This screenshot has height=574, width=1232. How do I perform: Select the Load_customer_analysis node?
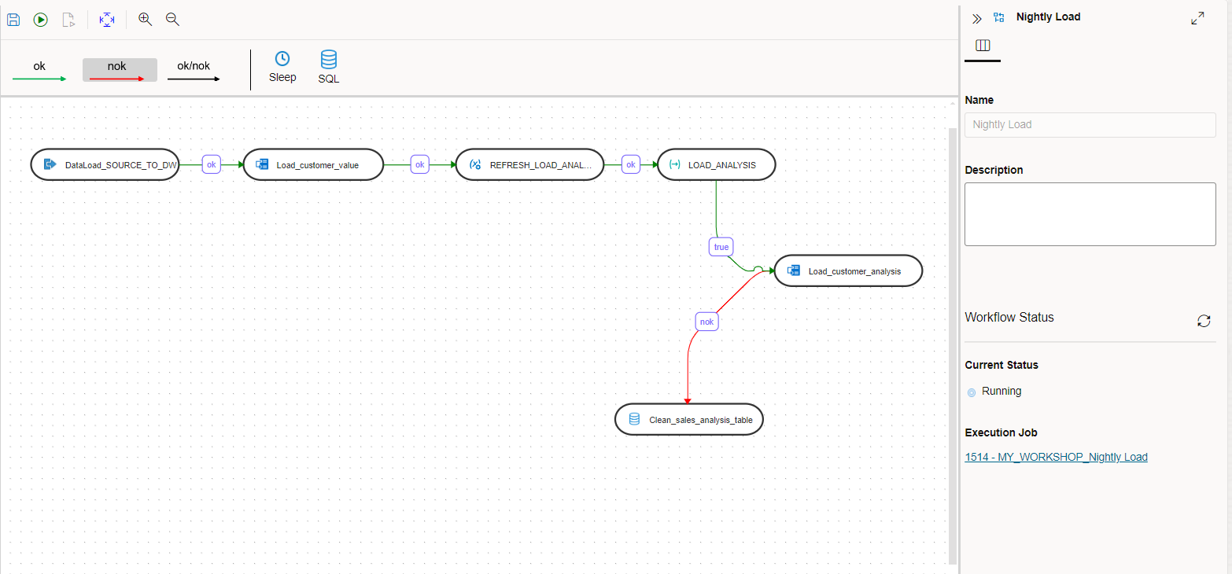[848, 270]
